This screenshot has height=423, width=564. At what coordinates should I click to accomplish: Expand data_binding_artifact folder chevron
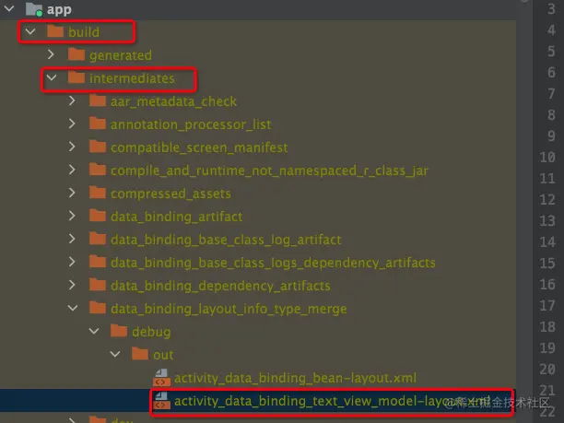72,216
